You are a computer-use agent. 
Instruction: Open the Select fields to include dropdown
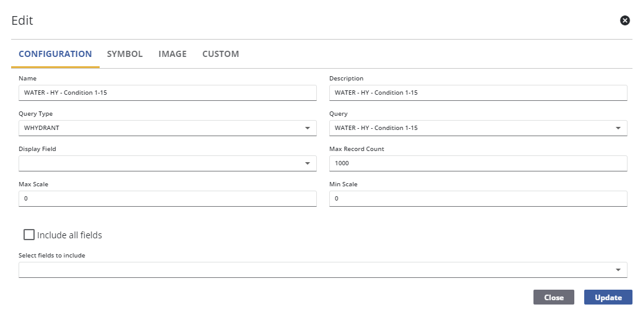tap(618, 270)
